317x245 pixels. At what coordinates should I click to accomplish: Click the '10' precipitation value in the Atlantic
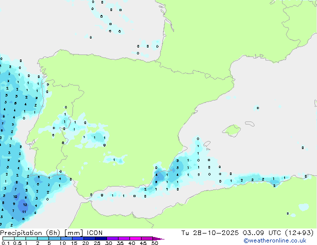[15, 196]
